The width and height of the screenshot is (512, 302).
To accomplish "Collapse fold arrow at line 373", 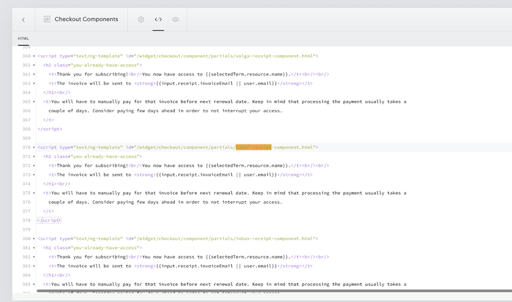I will tap(34, 175).
